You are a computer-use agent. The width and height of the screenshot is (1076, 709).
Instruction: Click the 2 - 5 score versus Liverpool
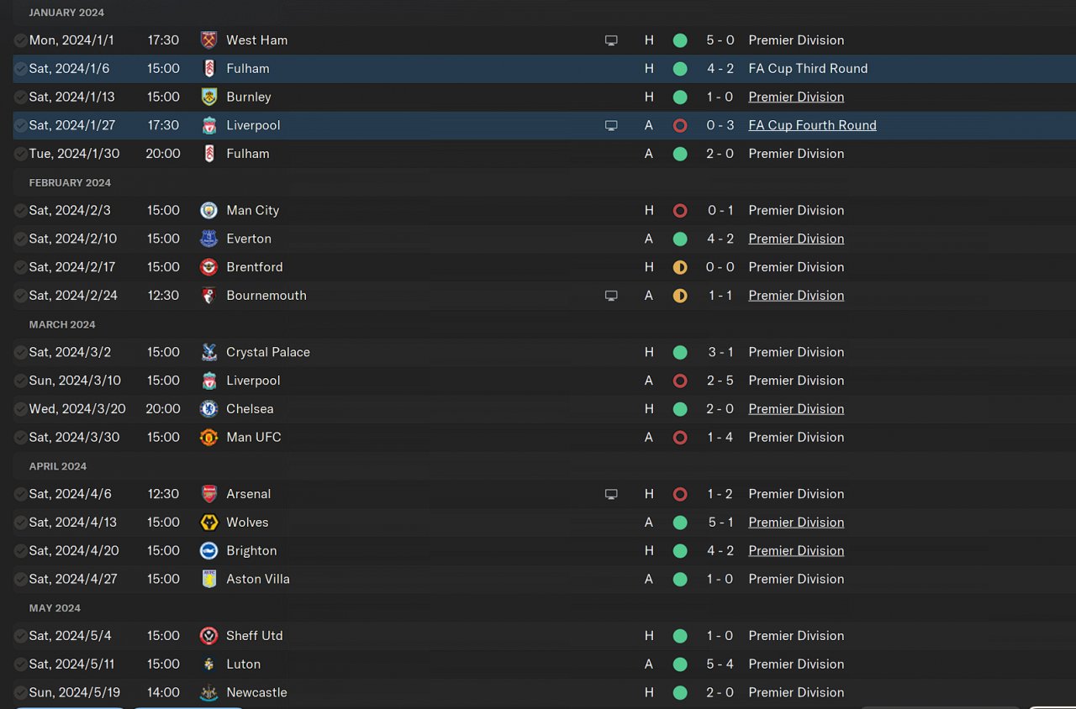720,381
